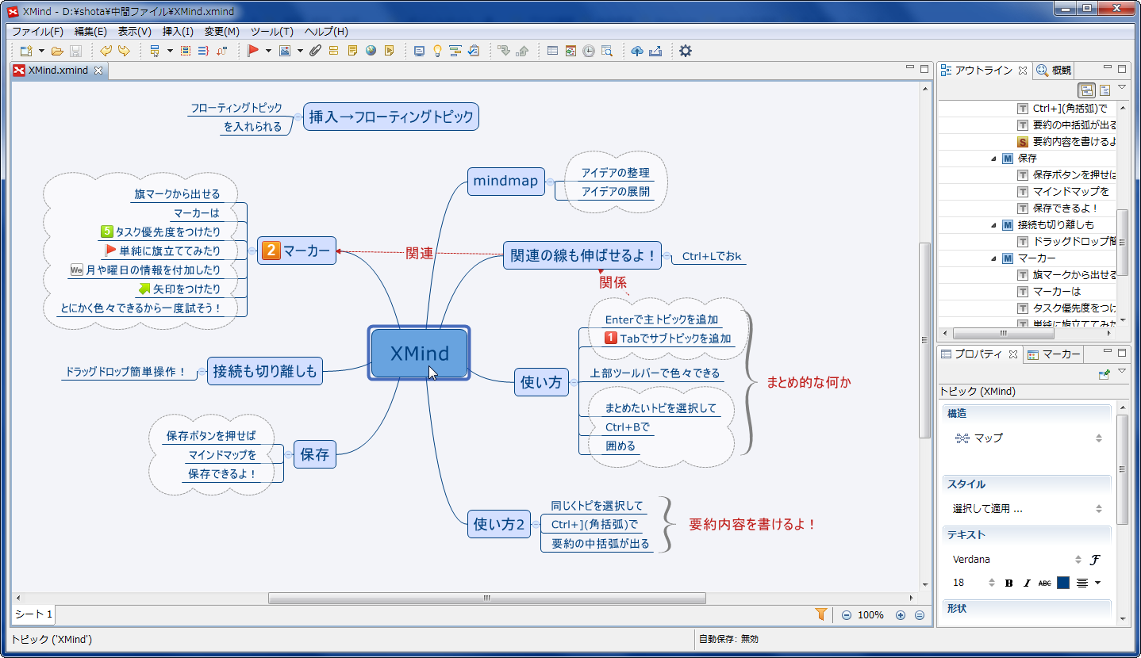Click the Summary bracket toolbar icon

coord(203,51)
